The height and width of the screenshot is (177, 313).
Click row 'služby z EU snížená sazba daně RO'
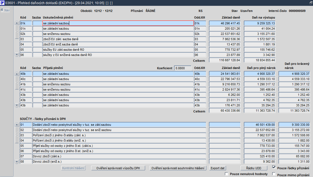[118, 55]
